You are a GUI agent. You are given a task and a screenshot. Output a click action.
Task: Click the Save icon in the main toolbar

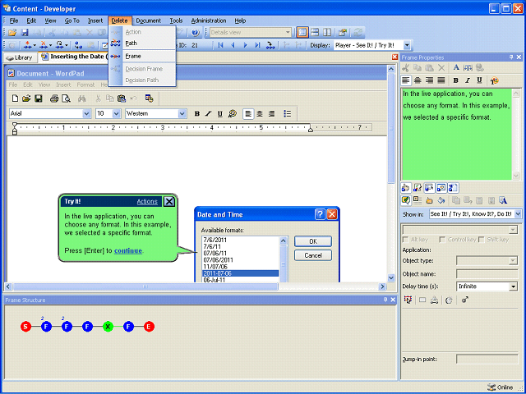tap(25, 33)
